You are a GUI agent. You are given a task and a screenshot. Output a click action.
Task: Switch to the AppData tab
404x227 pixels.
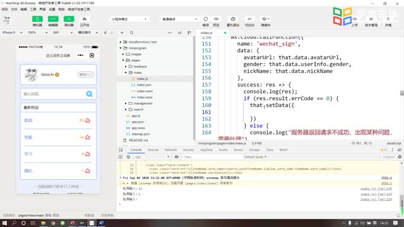pos(206,150)
